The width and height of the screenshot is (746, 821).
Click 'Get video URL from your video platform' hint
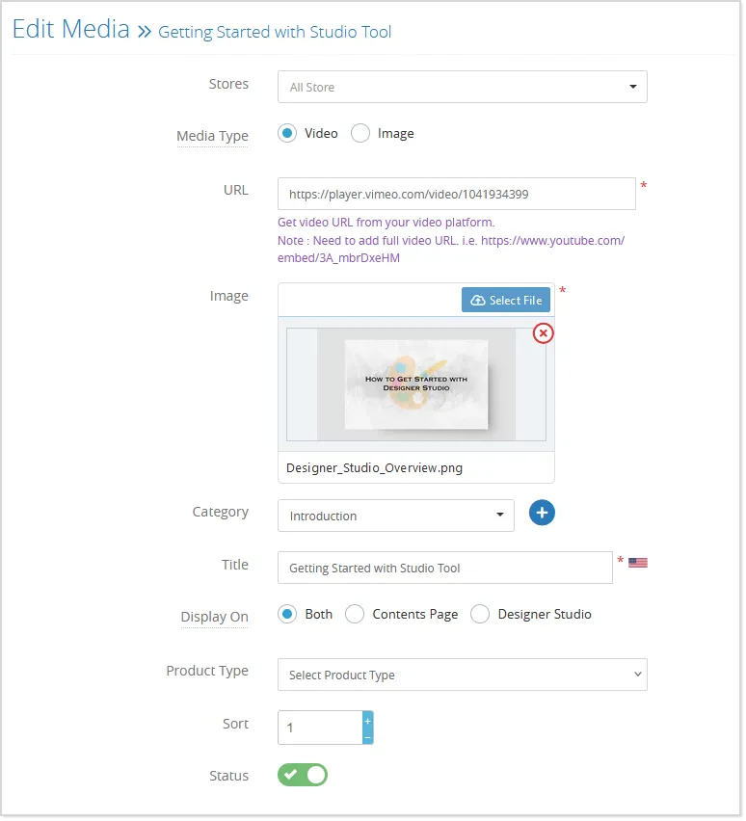[x=387, y=223]
